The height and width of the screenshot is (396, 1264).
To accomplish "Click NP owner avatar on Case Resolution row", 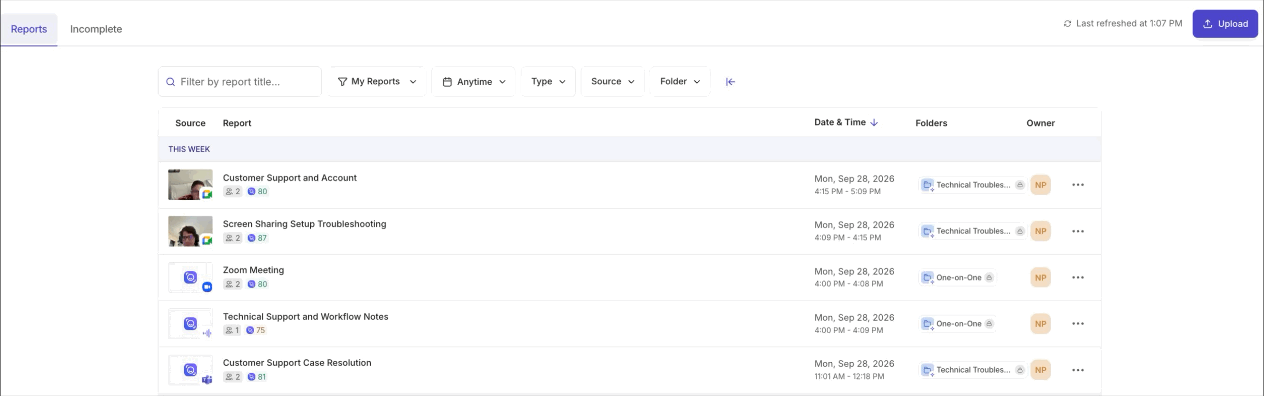I will click(x=1041, y=370).
